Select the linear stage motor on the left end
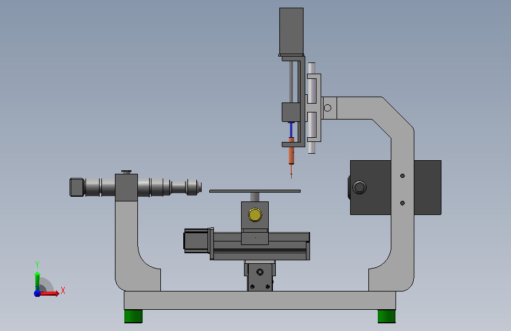The width and height of the screenshot is (511, 331). (196, 241)
